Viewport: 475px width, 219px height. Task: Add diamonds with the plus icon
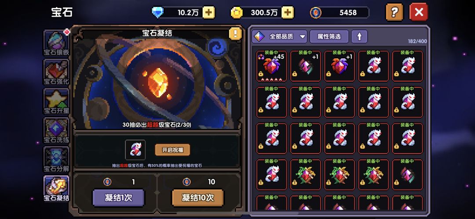pos(208,12)
